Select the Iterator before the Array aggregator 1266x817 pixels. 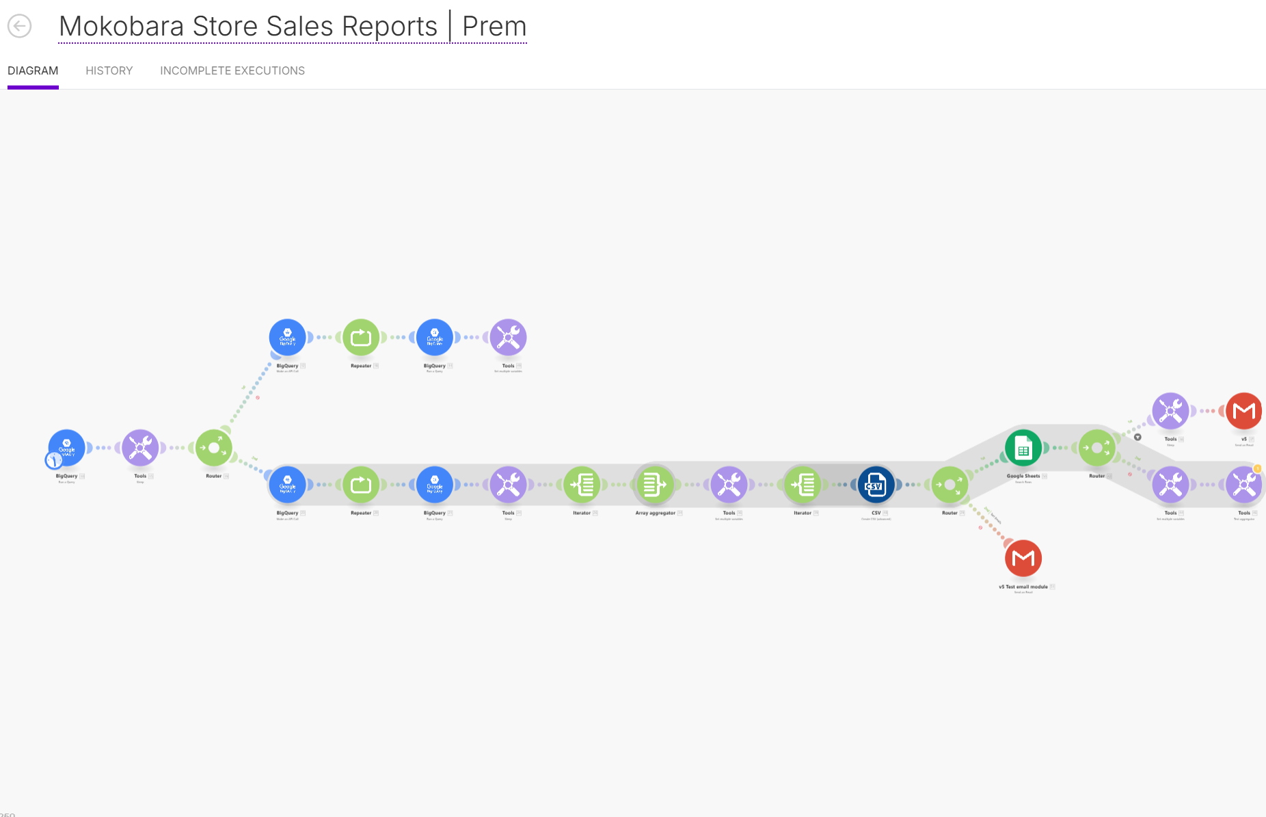tap(582, 485)
